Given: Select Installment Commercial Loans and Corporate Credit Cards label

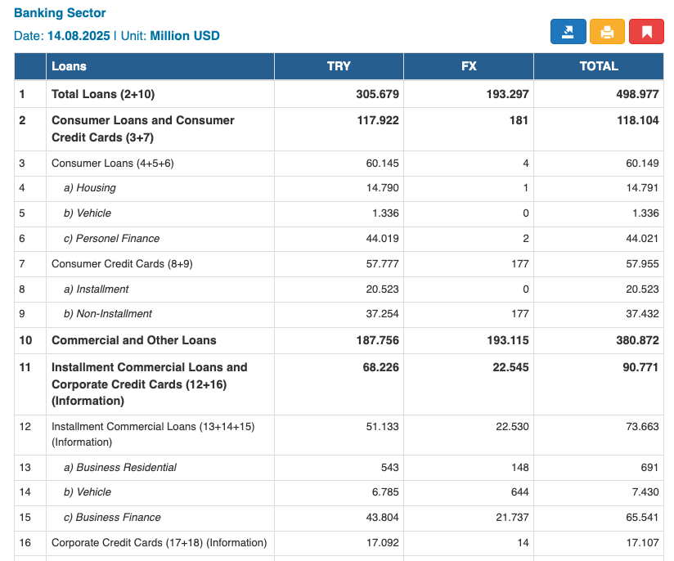Looking at the screenshot, I should point(149,384).
